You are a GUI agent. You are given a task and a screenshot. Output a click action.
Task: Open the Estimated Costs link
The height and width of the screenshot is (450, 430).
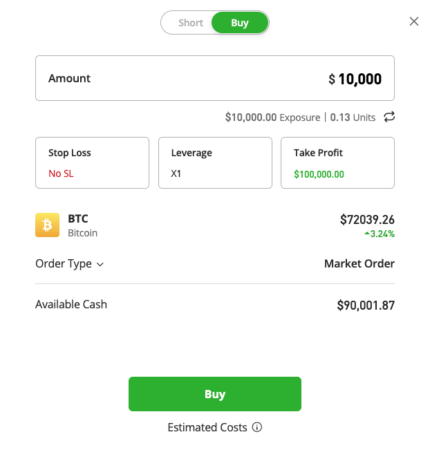click(x=207, y=428)
